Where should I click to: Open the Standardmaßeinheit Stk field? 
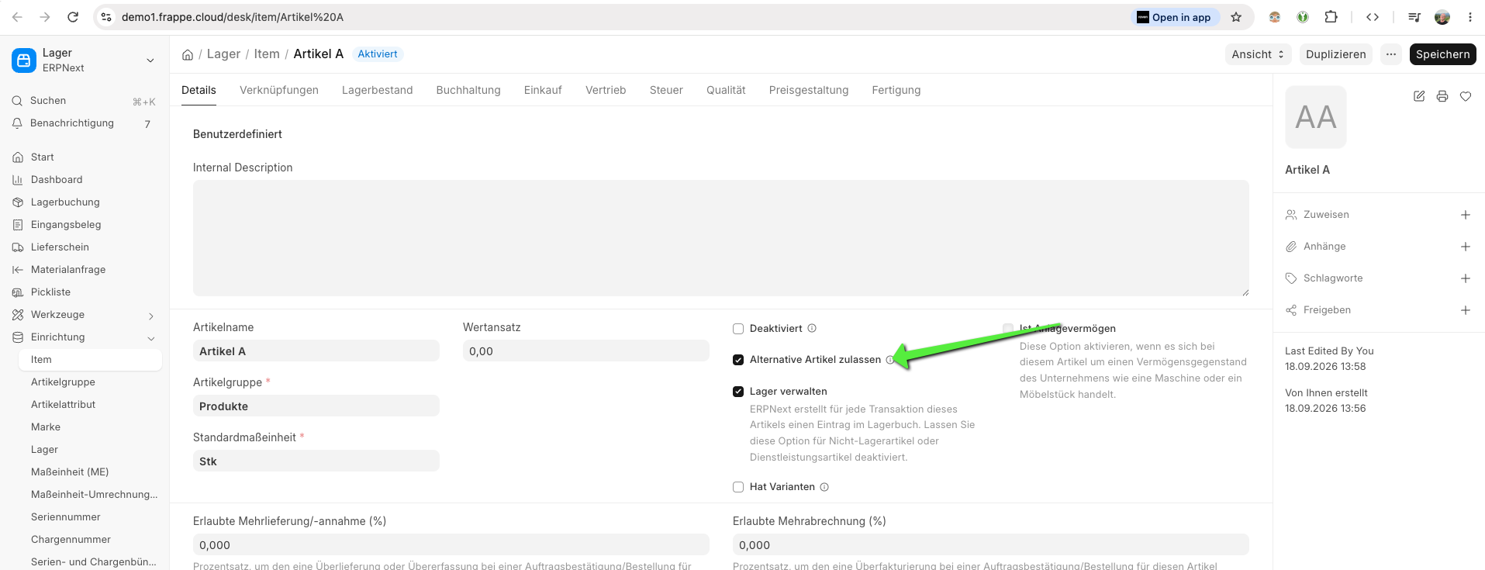316,461
